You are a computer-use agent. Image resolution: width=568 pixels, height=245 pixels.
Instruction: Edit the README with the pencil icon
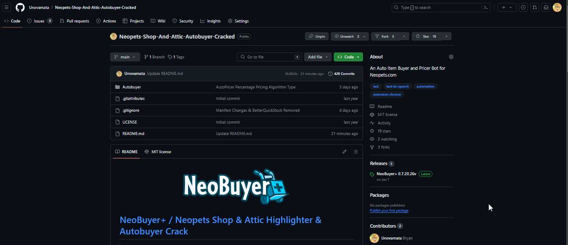[x=344, y=151]
